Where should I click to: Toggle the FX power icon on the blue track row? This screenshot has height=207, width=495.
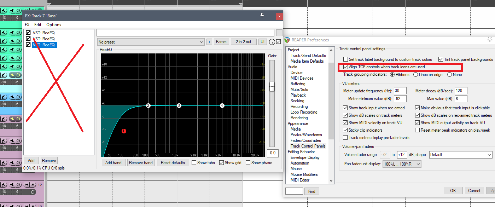(18, 97)
